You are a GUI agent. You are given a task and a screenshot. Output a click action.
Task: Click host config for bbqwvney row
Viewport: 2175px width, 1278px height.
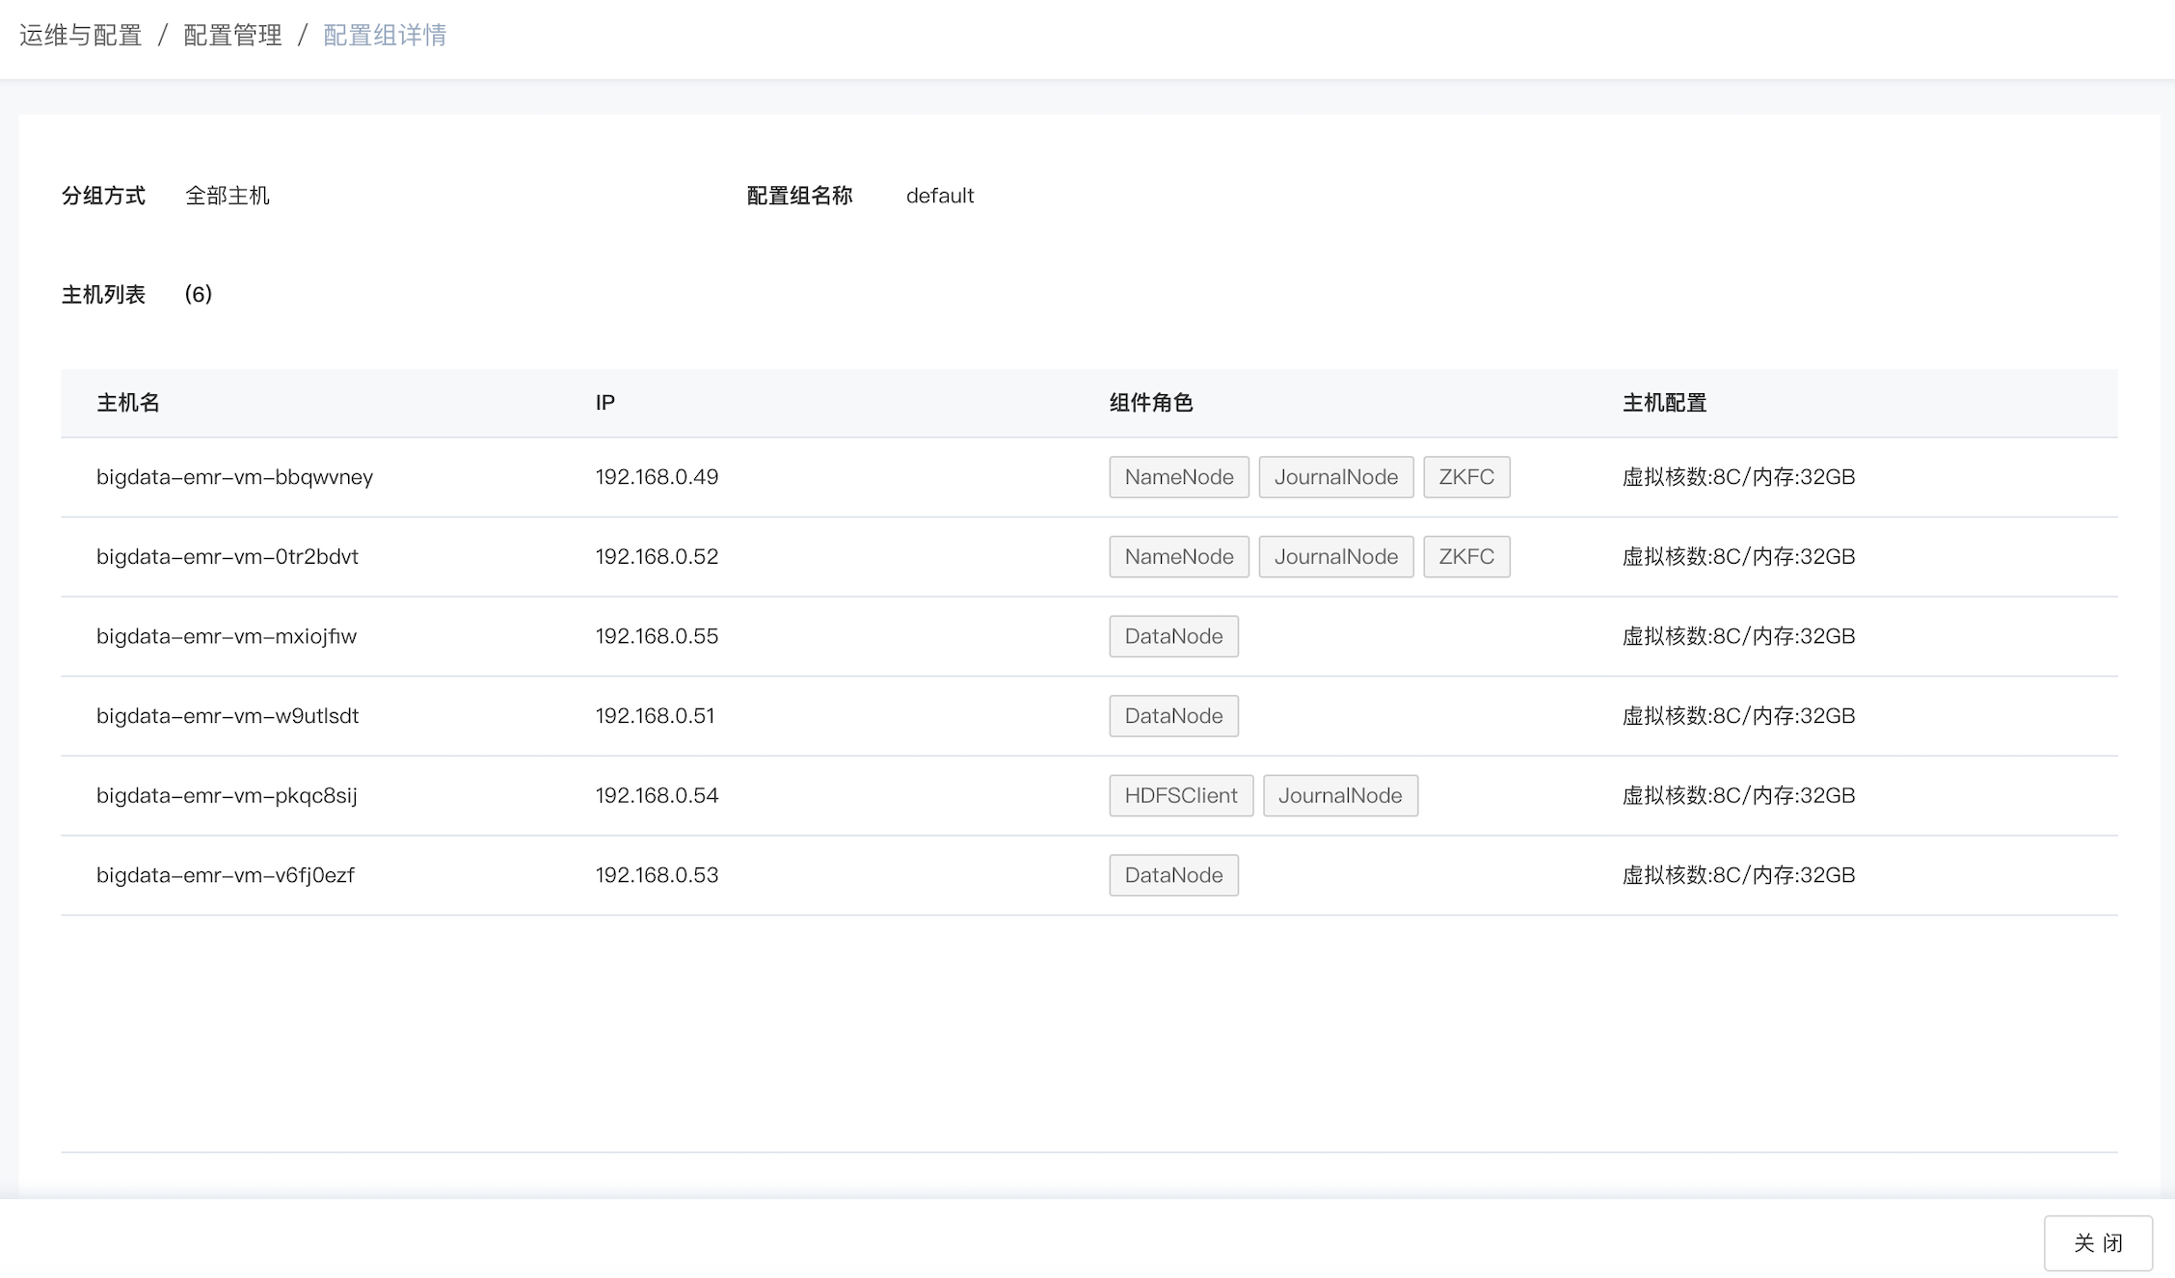(x=1739, y=477)
